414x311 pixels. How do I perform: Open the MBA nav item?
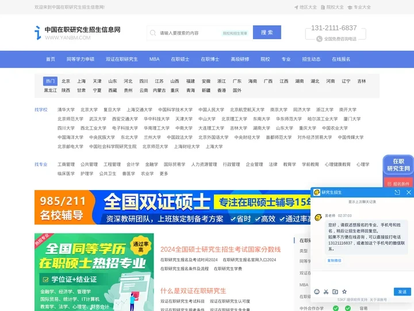[x=154, y=59]
